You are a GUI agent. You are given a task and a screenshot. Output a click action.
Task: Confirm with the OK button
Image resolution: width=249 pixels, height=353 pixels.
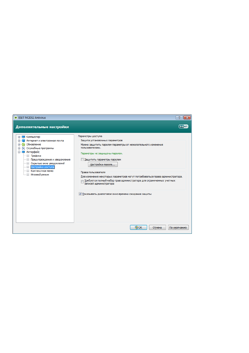(139, 227)
